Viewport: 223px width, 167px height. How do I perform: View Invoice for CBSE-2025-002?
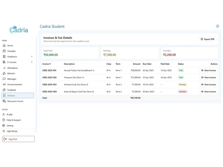click(x=208, y=77)
